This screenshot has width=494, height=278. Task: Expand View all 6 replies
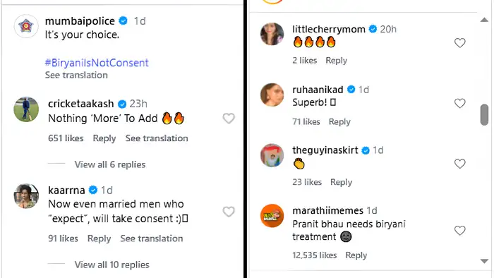(x=110, y=164)
